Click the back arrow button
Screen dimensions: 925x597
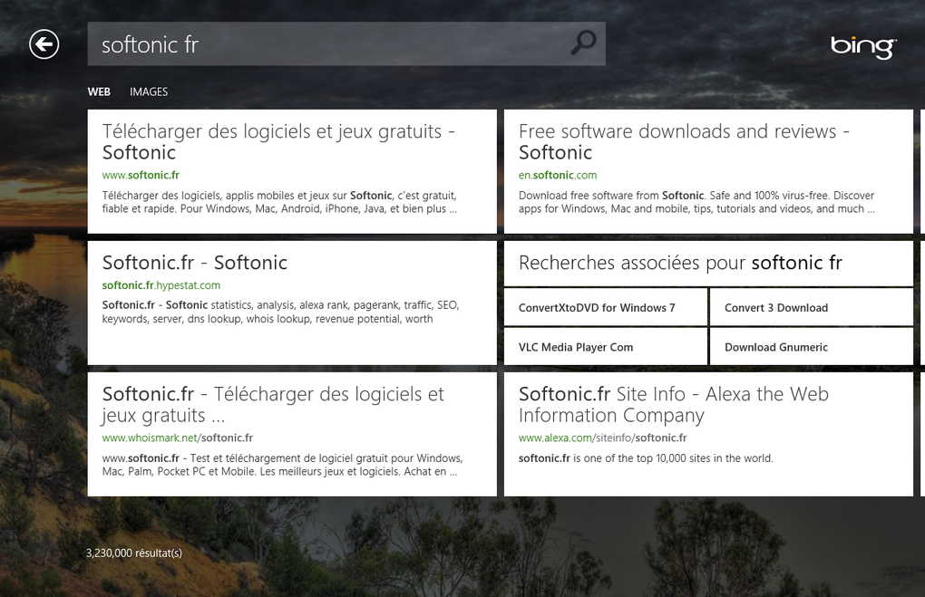[x=44, y=44]
